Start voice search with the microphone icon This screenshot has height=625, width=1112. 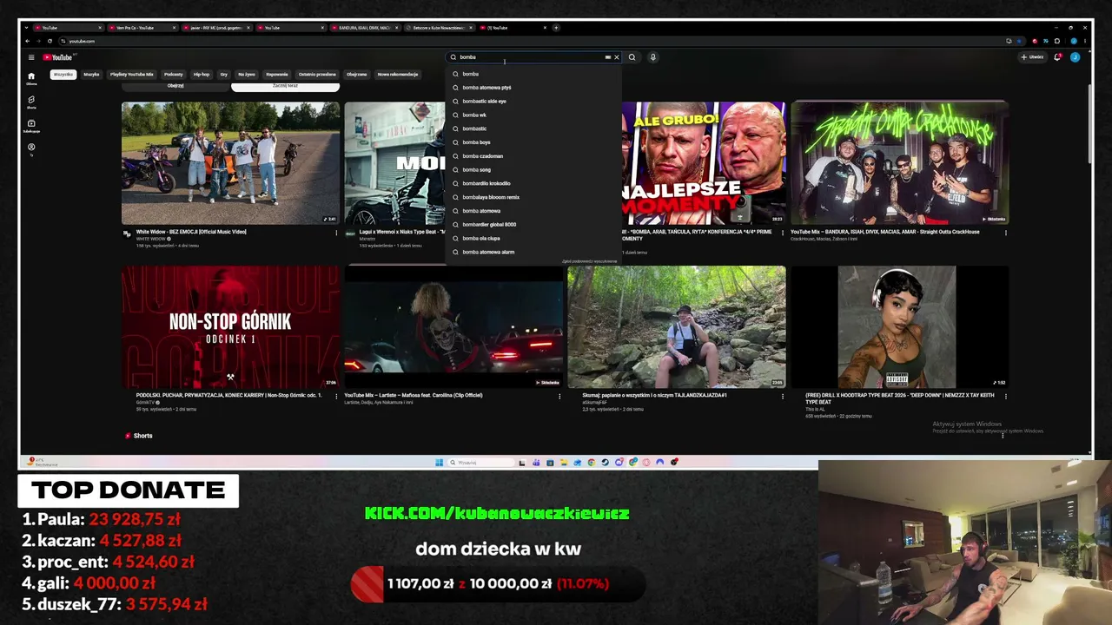click(653, 57)
